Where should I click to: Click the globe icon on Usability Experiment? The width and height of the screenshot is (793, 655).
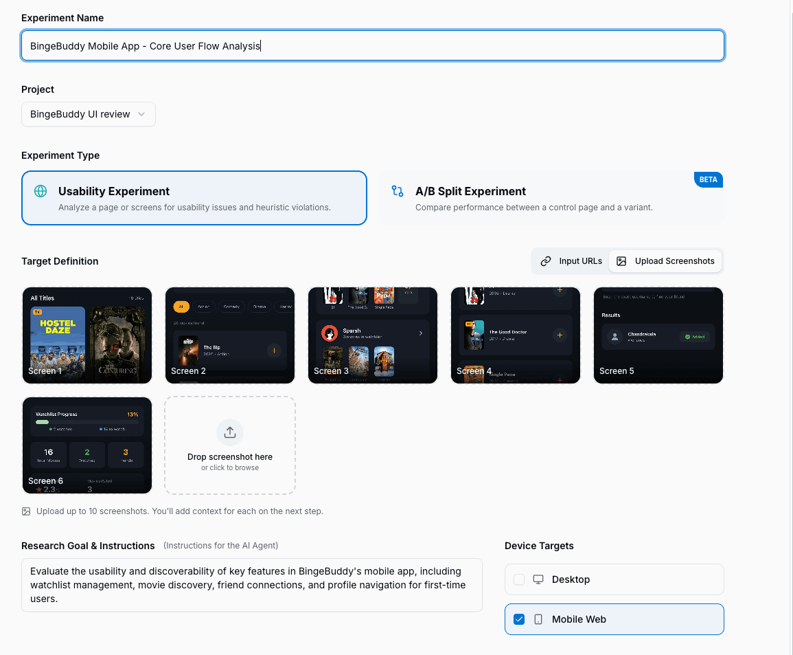(x=41, y=192)
